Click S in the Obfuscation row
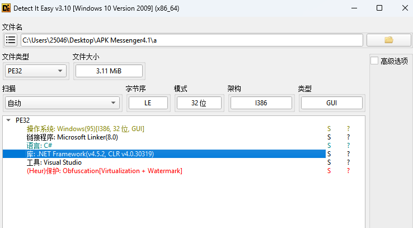 (x=329, y=171)
